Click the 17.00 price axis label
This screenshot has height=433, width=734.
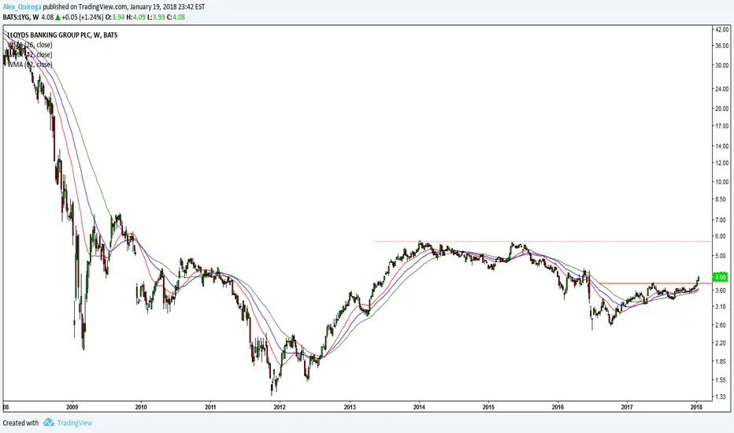tap(722, 126)
